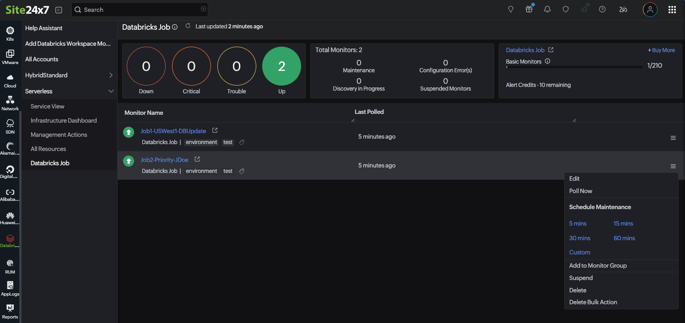The width and height of the screenshot is (685, 323).
Task: Click tag icon on Job1-USWest1-DBUpdate row
Action: [x=242, y=142]
